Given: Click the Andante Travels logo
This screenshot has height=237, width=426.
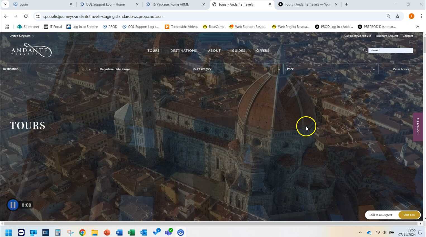Looking at the screenshot, I should 31,50.
